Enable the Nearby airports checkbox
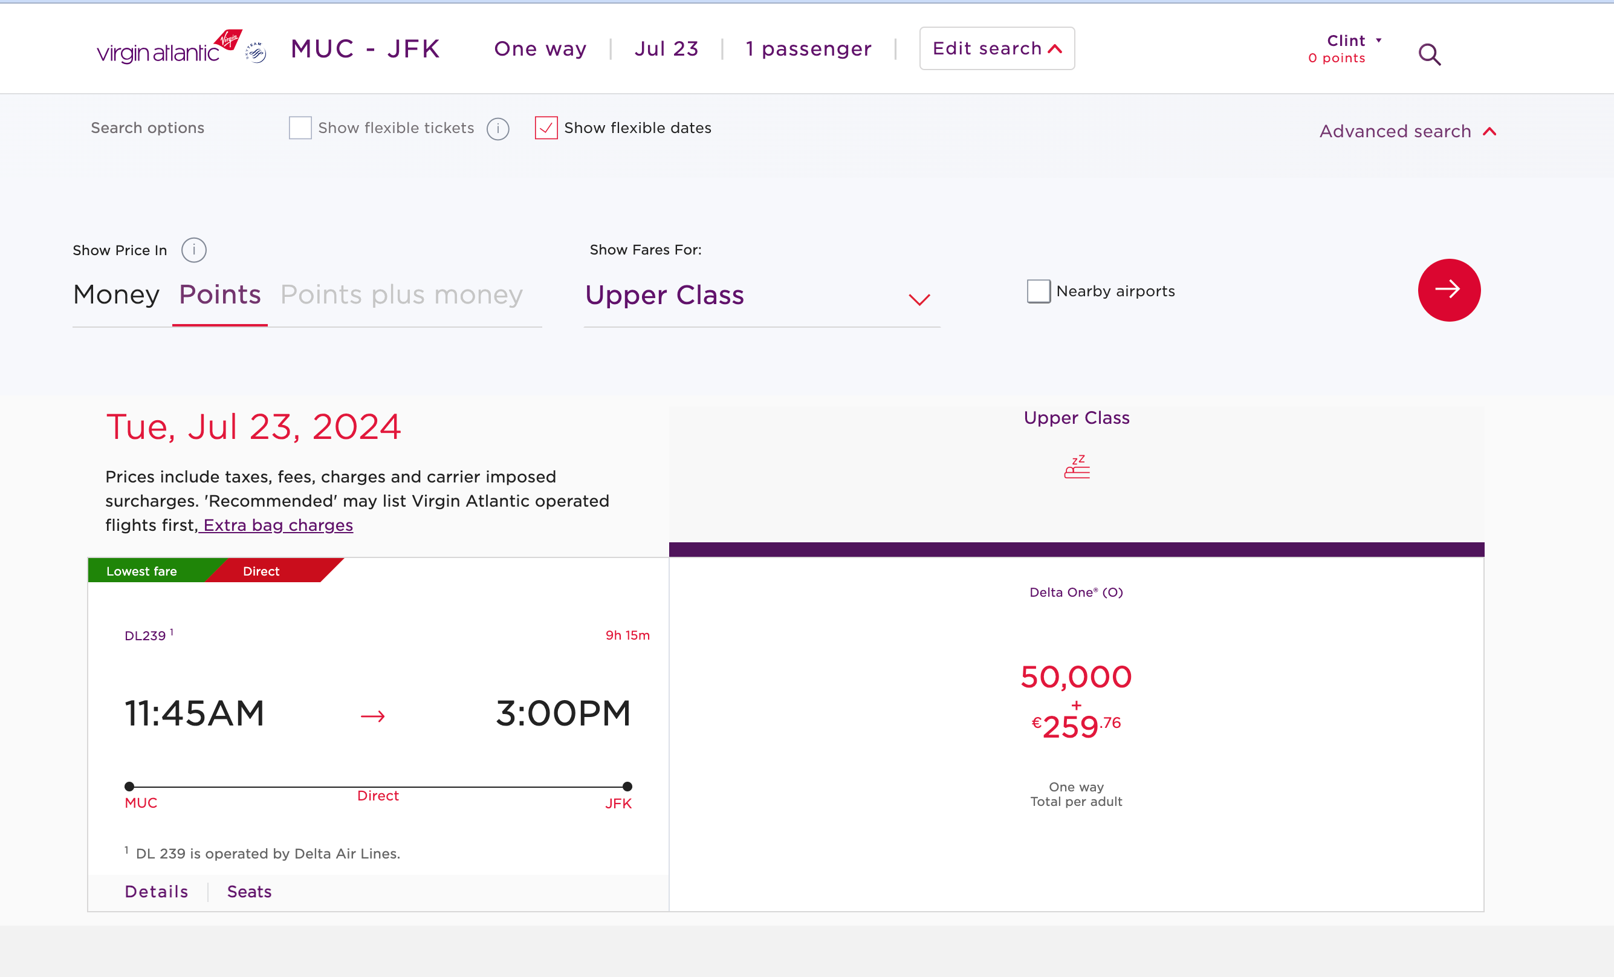The width and height of the screenshot is (1614, 977). tap(1039, 291)
